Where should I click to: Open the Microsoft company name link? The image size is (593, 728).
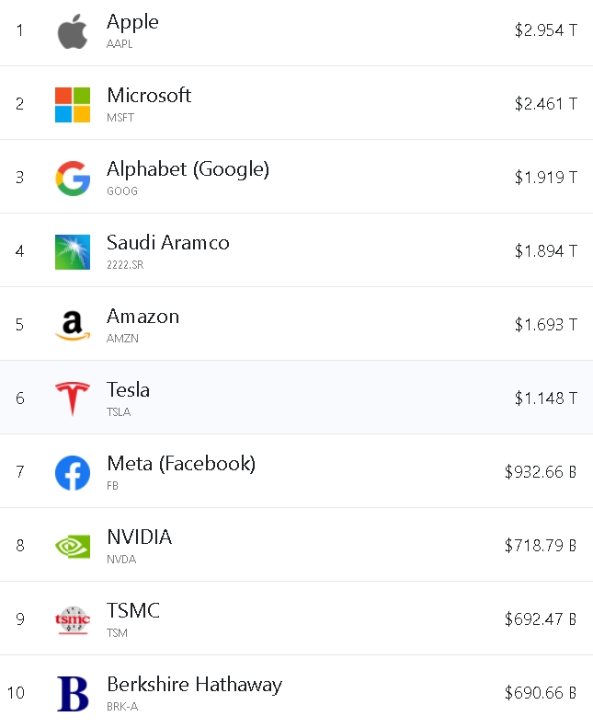tap(149, 96)
